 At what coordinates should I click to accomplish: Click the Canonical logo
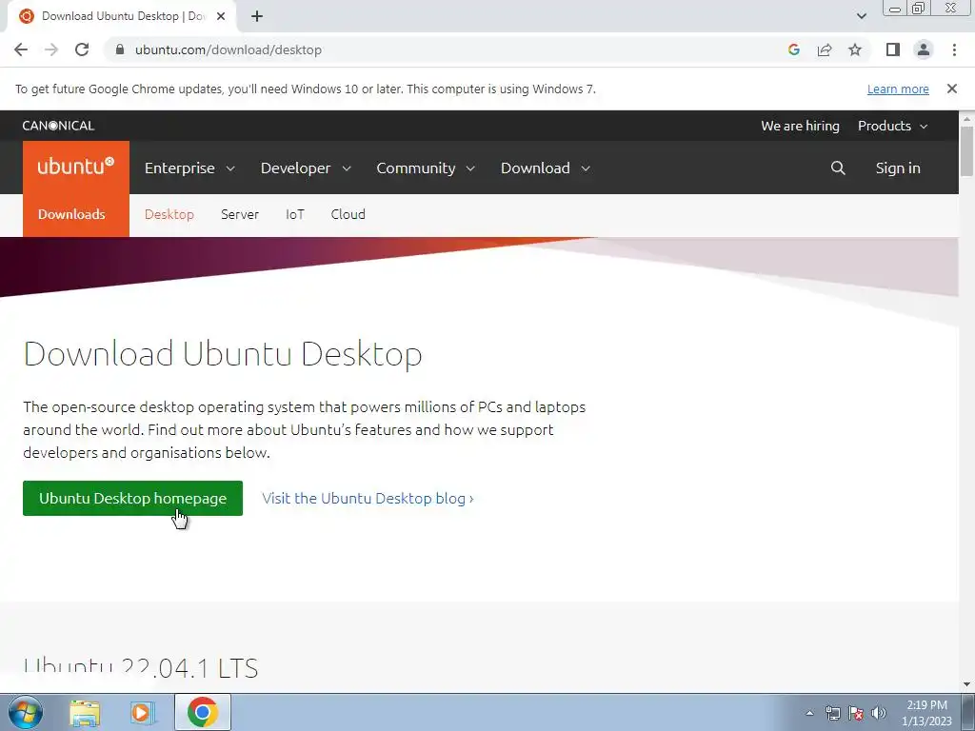[58, 126]
